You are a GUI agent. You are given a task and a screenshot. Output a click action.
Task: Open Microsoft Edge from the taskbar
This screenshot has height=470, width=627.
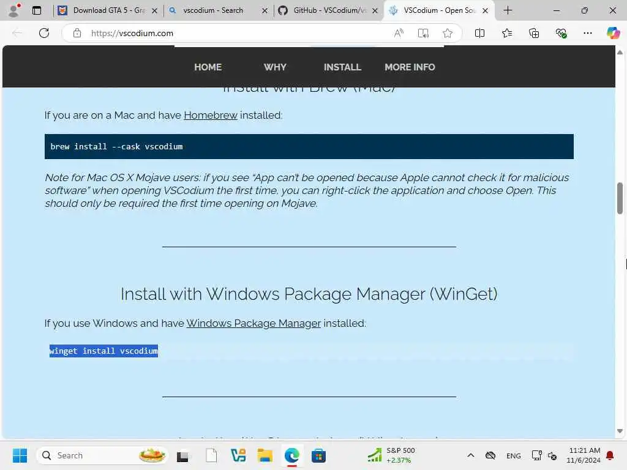pyautogui.click(x=292, y=455)
